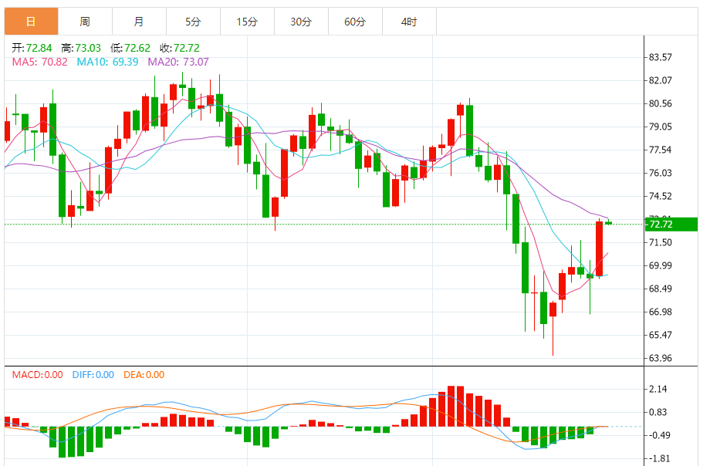Open the 5分 interval tab
This screenshot has height=466, width=710.
(193, 22)
